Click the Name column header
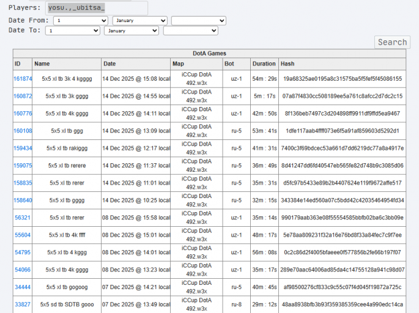This screenshot has width=419, height=313. point(67,64)
